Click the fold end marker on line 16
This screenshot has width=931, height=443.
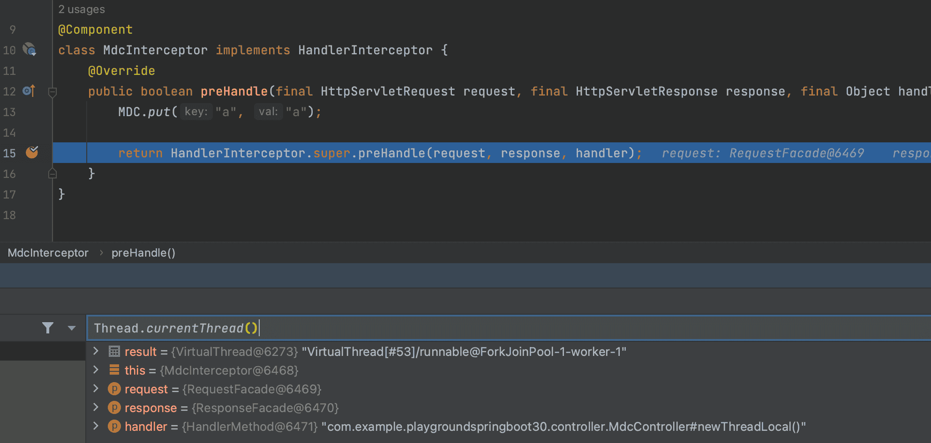(x=53, y=174)
